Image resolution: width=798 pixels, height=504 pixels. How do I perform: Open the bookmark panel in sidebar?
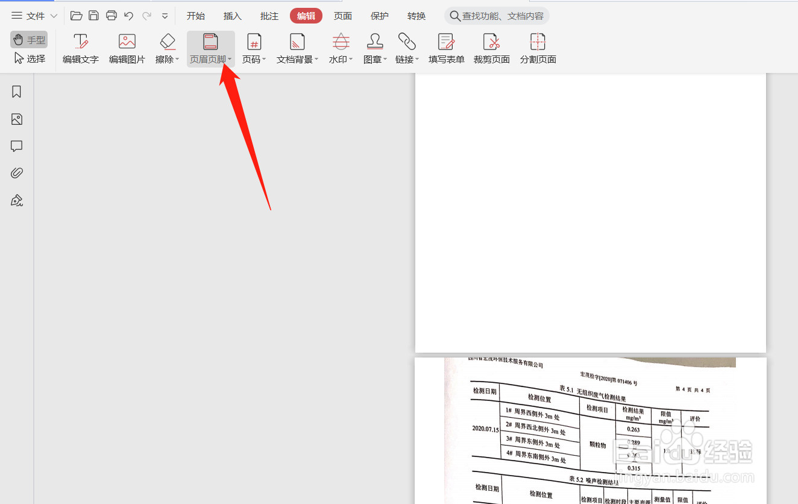(x=17, y=92)
